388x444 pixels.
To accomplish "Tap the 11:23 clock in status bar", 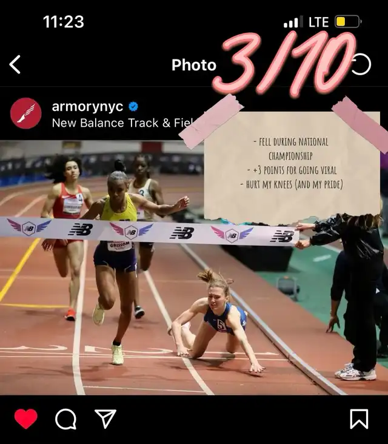I will pyautogui.click(x=64, y=22).
